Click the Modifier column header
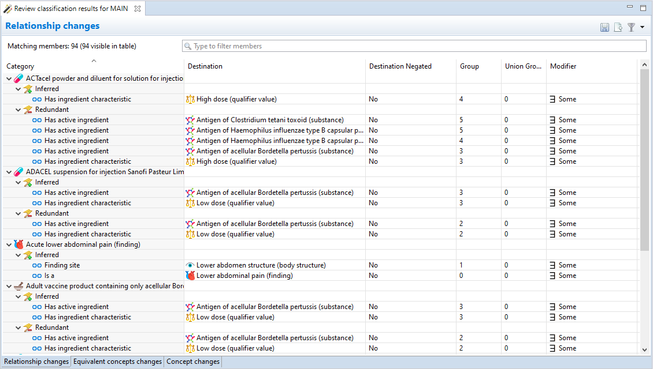The image size is (653, 369). (x=563, y=66)
